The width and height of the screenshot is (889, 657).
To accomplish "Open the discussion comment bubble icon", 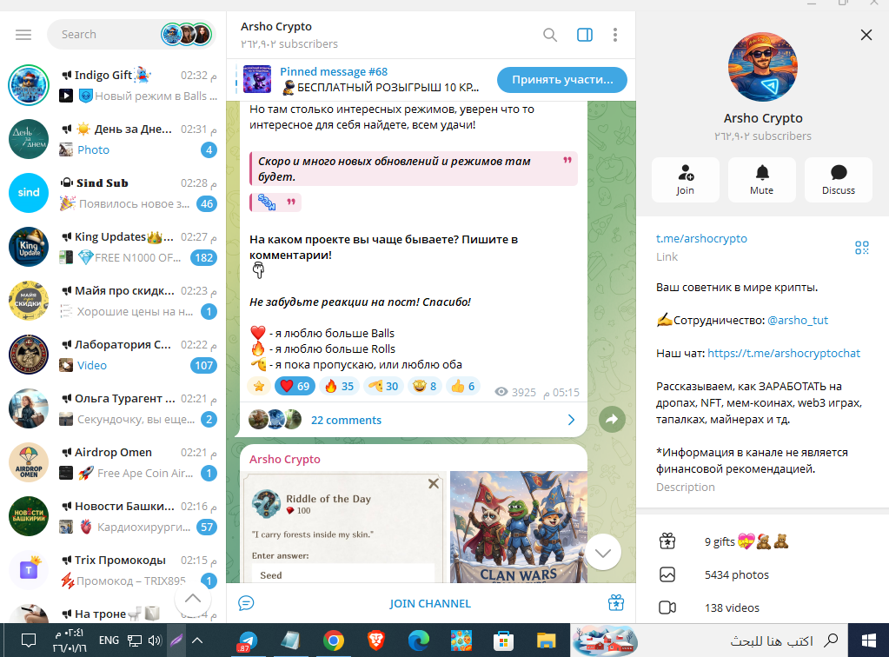I will [246, 603].
